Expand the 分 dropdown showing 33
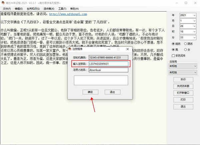The image size is (200, 145). point(194,37)
